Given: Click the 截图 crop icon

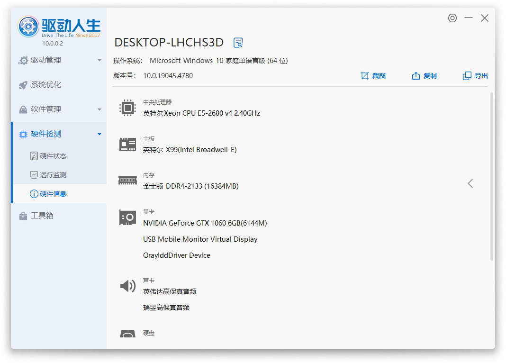Looking at the screenshot, I should (365, 76).
